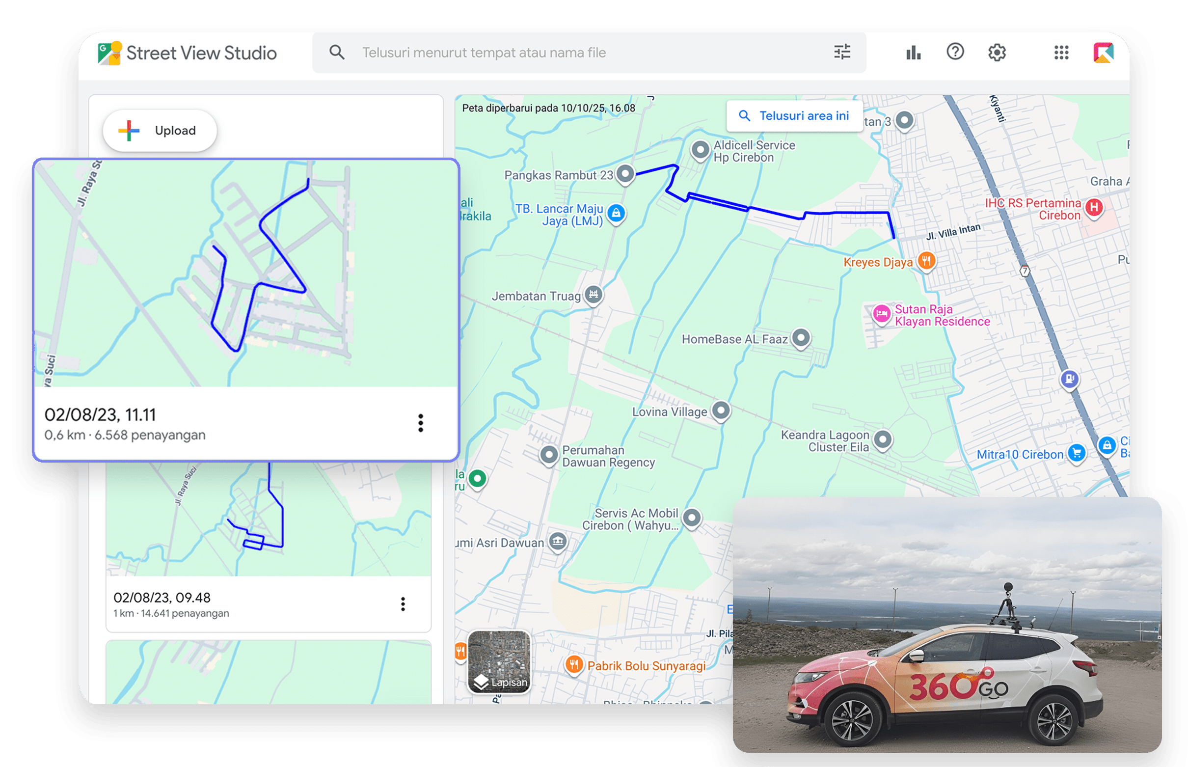Viewport: 1188px width, 767px height.
Task: Open options menu for the 02/08/23, 09.48 trip
Action: pos(403,604)
